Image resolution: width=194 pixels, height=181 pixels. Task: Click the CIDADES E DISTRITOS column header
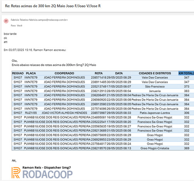[x=155, y=73]
